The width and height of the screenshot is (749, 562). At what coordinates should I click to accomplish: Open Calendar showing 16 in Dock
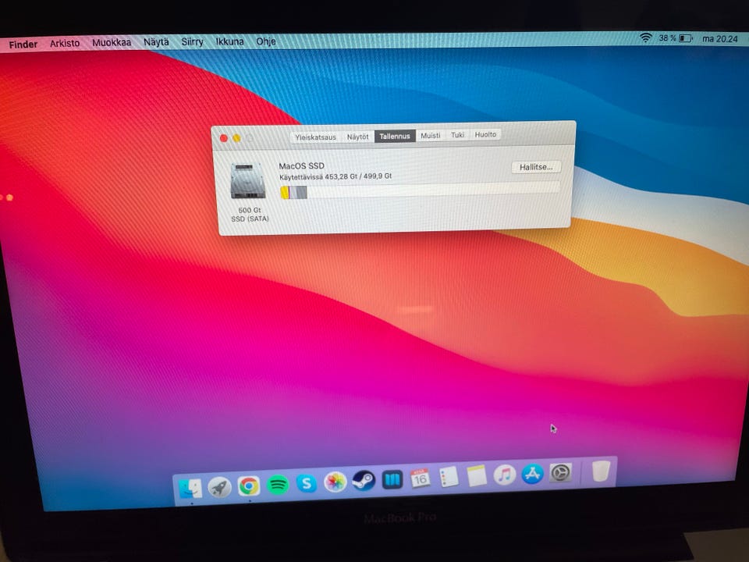[421, 478]
